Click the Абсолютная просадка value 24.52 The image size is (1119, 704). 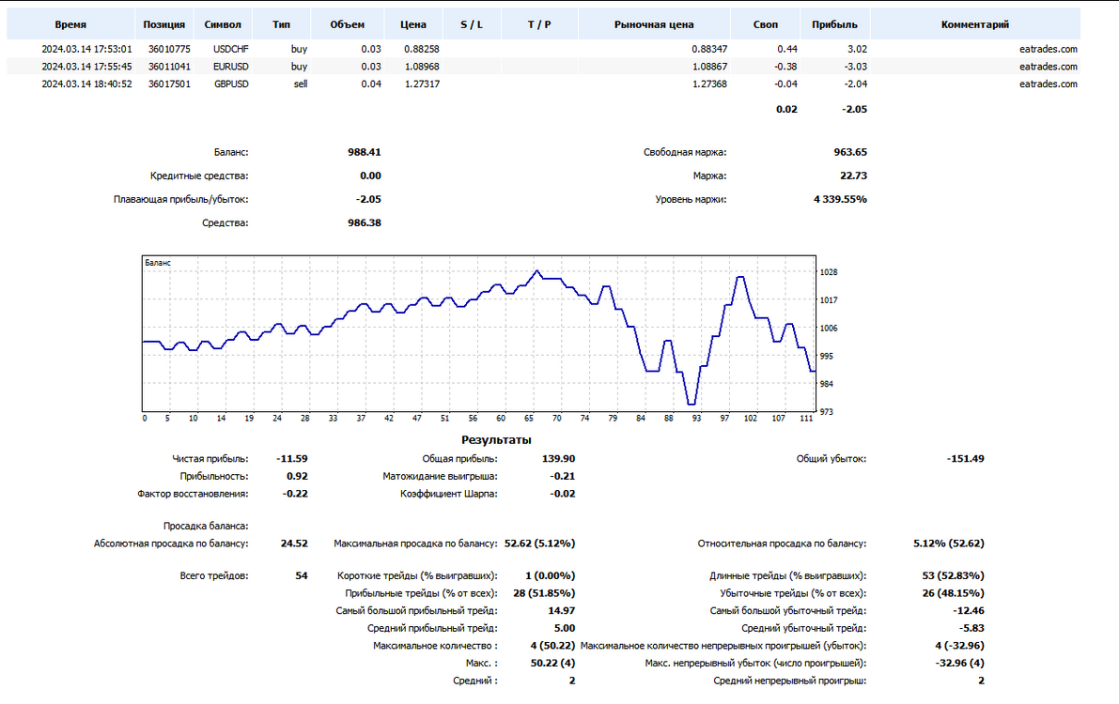(294, 543)
